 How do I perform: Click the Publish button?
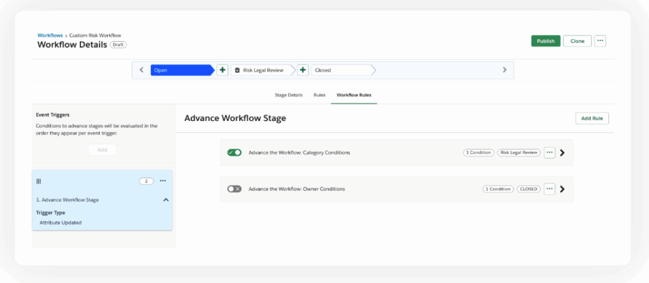[545, 41]
